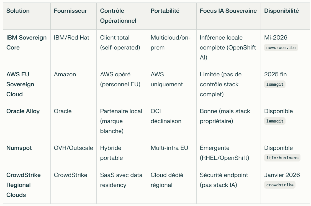This screenshot has width=311, height=206.
Task: Click the OVH/Outscale supplier cell
Action: click(73, 148)
